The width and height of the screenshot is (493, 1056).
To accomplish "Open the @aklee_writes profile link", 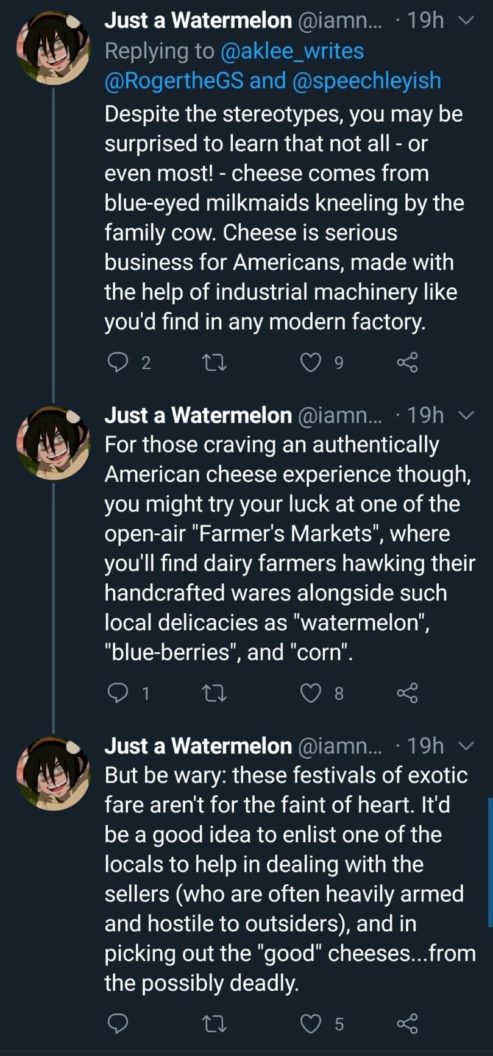I will 291,51.
